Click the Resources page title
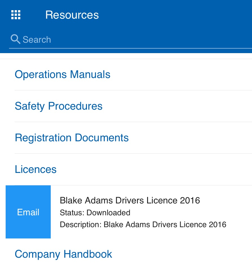252x267 pixels. pyautogui.click(x=72, y=15)
